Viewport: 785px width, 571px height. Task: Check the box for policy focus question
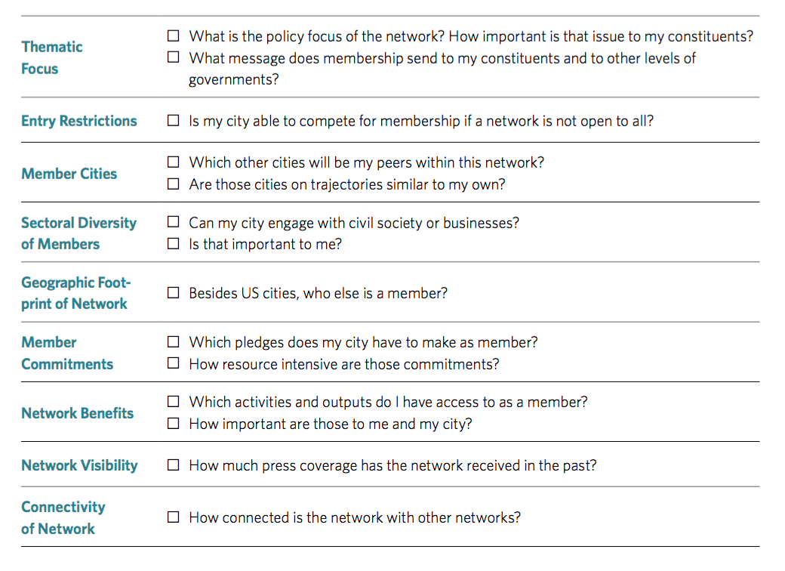(173, 35)
